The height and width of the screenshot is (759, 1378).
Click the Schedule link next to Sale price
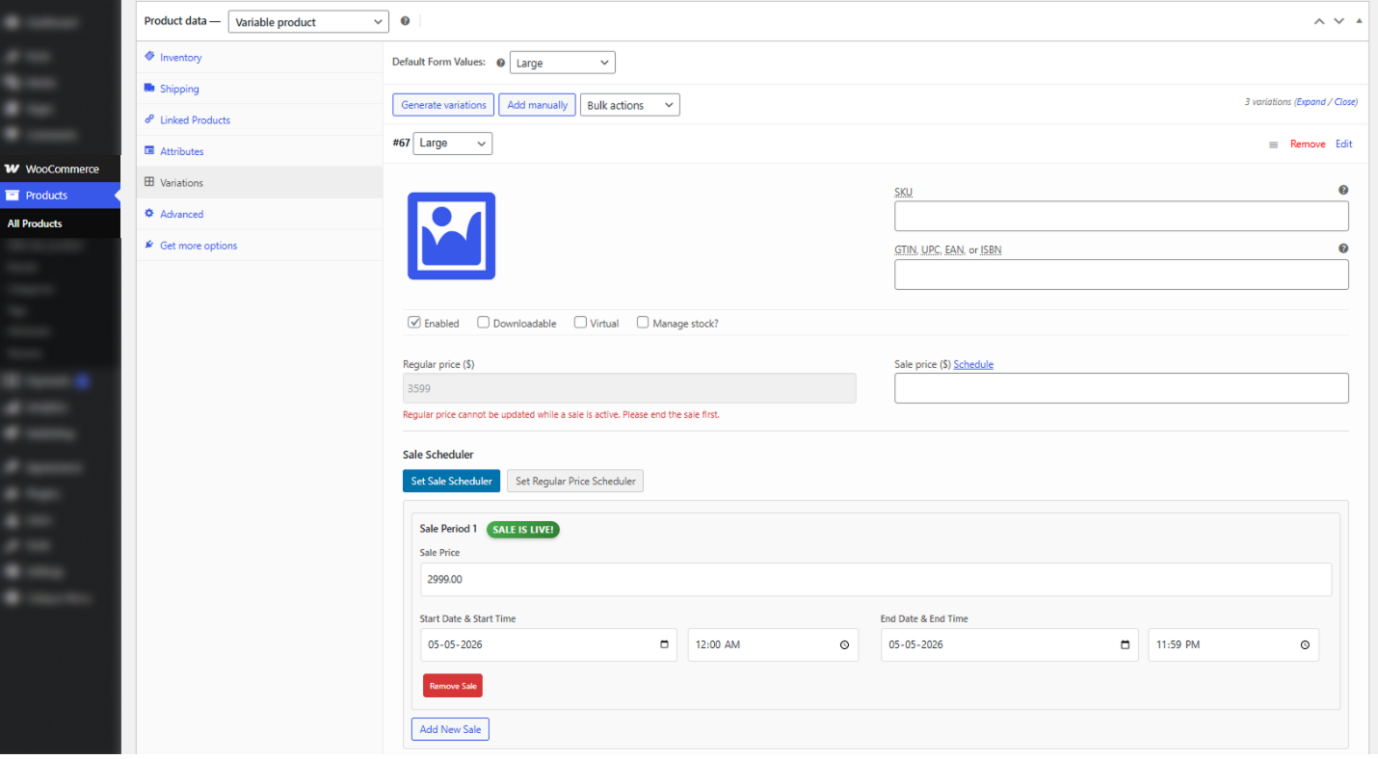tap(973, 364)
